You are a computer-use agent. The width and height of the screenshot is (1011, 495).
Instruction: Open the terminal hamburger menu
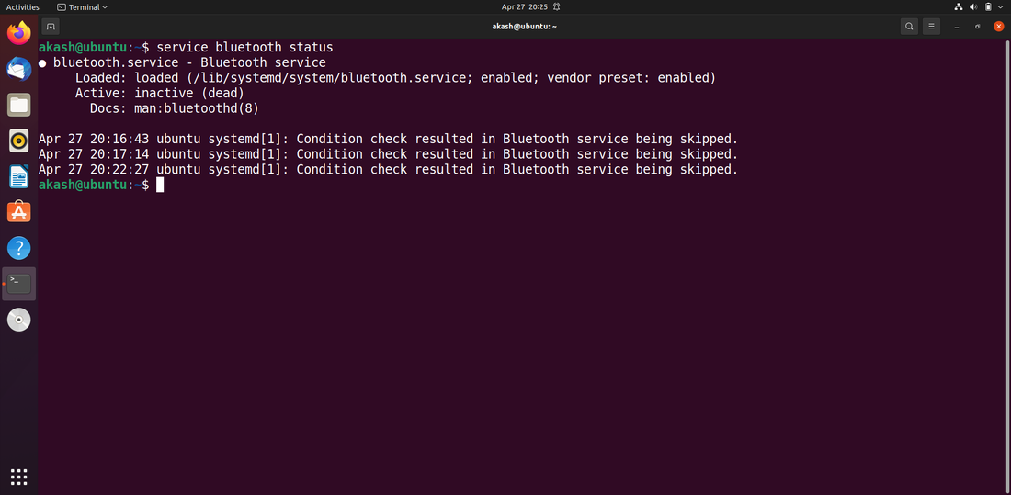[x=932, y=27]
